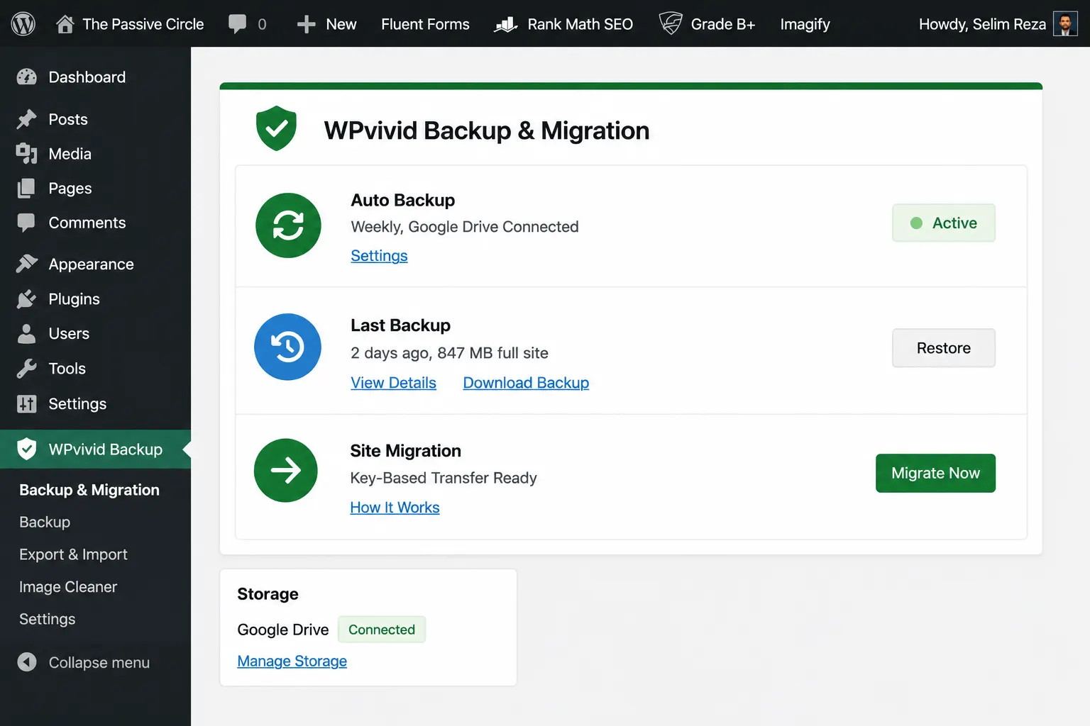The width and height of the screenshot is (1090, 726).
Task: Open Fluent Forms in admin bar
Action: point(425,24)
